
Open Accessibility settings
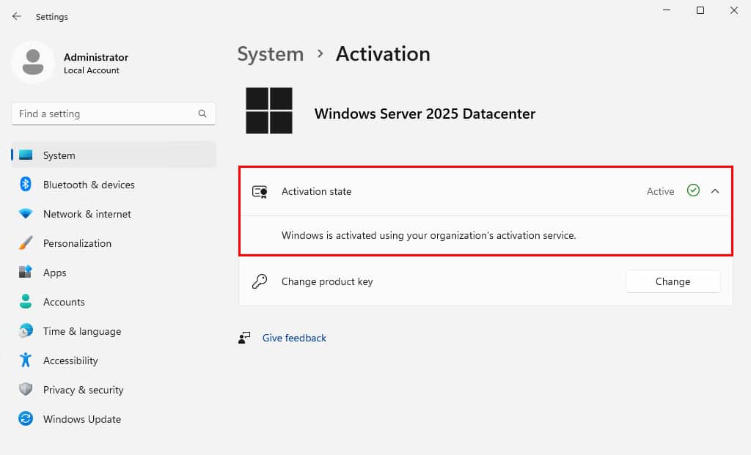[114, 360]
